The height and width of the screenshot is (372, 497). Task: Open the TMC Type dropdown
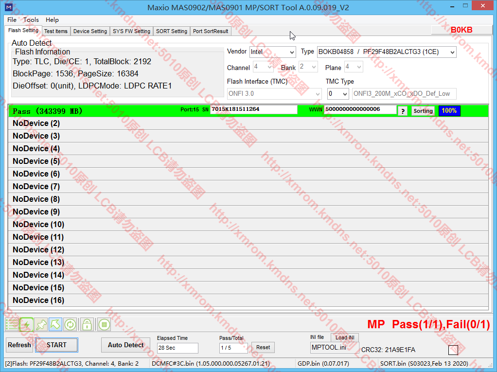click(x=338, y=93)
